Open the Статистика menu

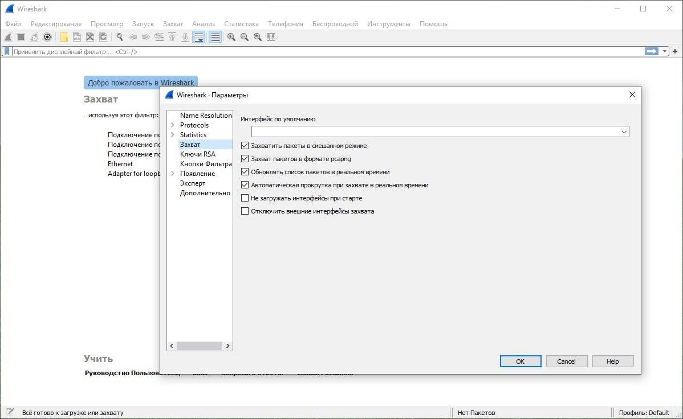pos(241,23)
